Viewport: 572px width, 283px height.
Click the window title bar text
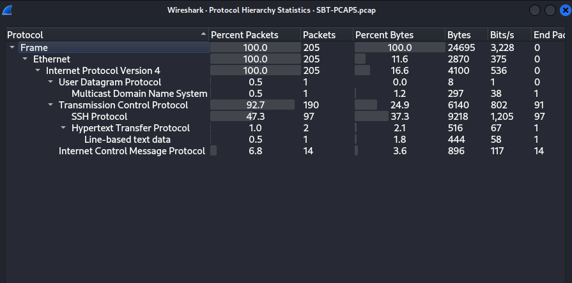click(x=272, y=10)
